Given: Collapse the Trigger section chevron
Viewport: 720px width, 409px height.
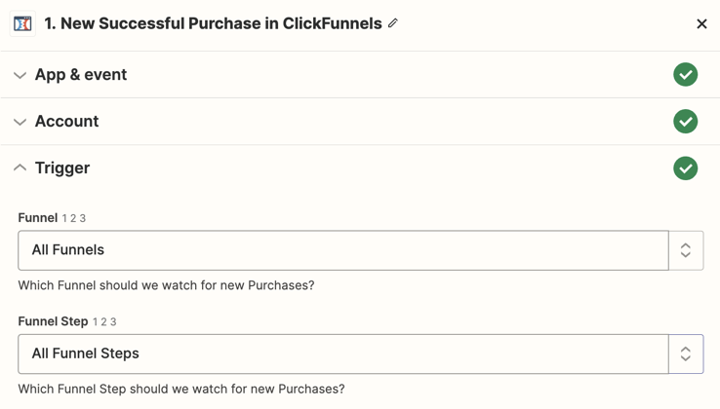Looking at the screenshot, I should pyautogui.click(x=20, y=167).
